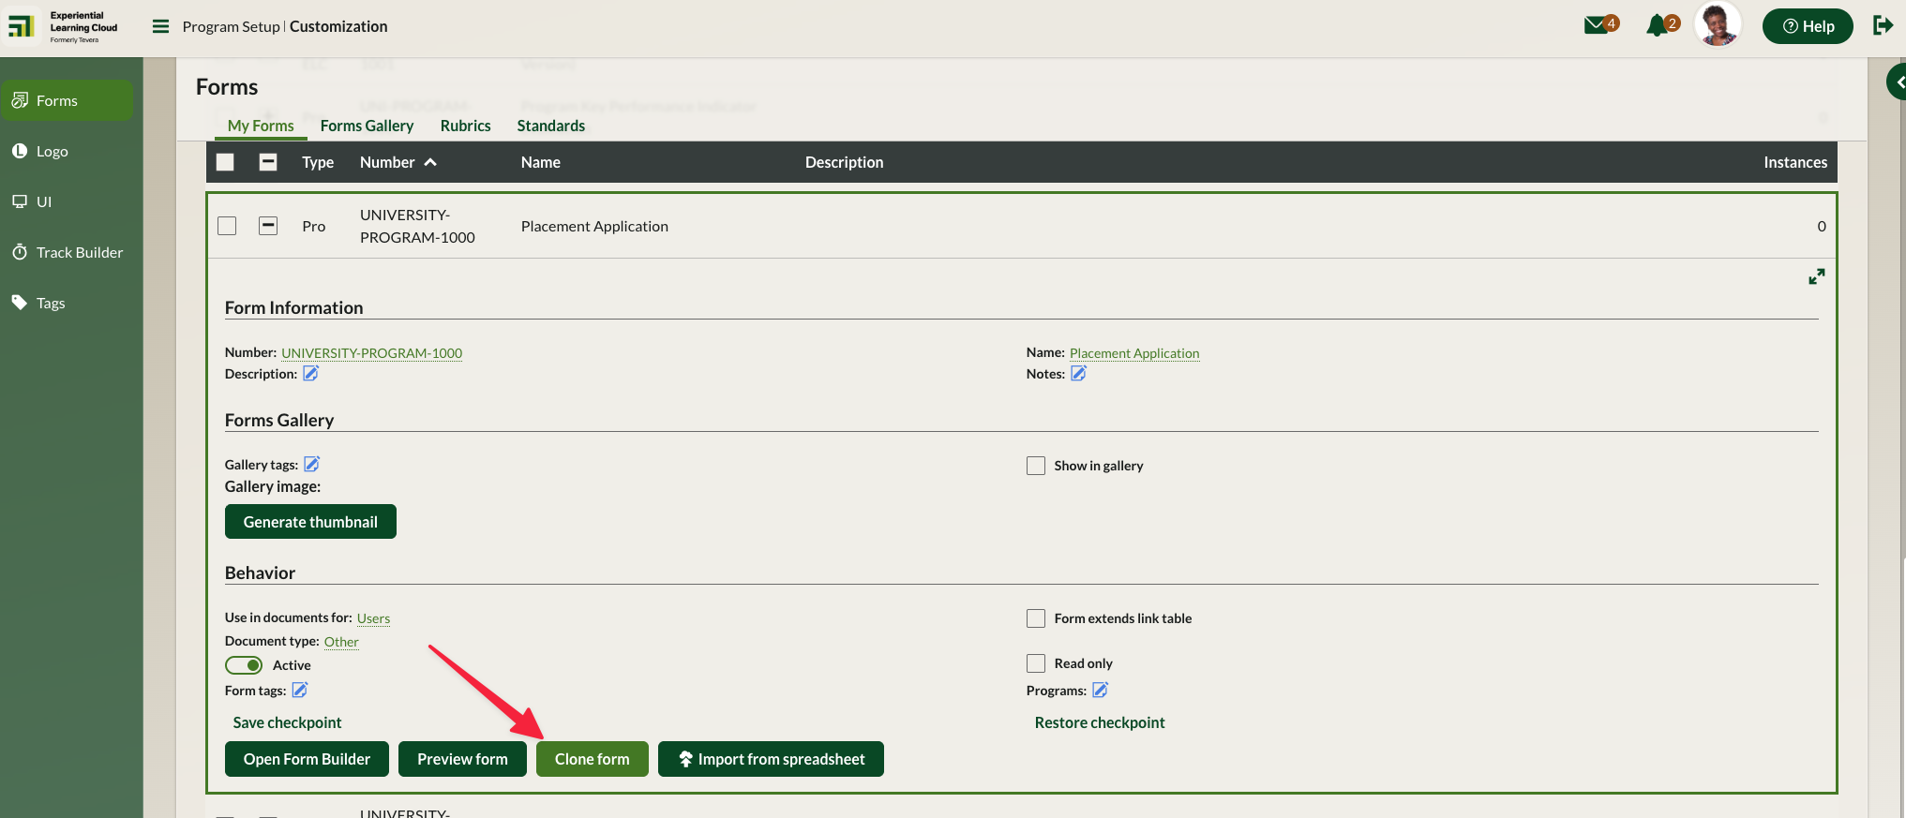Change Use in documents for Users

pos(373,618)
